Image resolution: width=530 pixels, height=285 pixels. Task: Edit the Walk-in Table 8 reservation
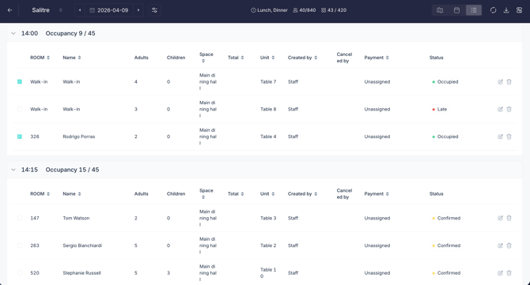point(500,109)
